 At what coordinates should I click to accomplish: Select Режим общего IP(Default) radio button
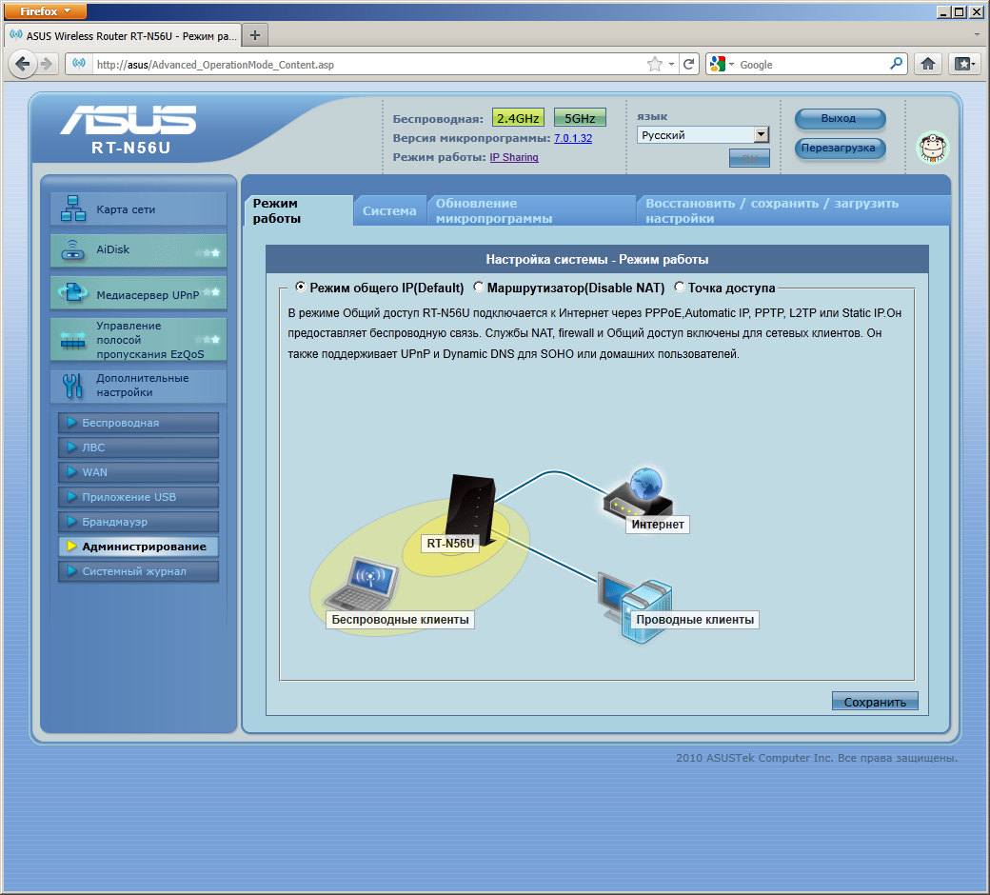pyautogui.click(x=301, y=287)
